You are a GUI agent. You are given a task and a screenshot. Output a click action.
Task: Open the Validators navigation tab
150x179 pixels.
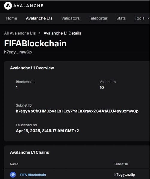[x=70, y=18]
